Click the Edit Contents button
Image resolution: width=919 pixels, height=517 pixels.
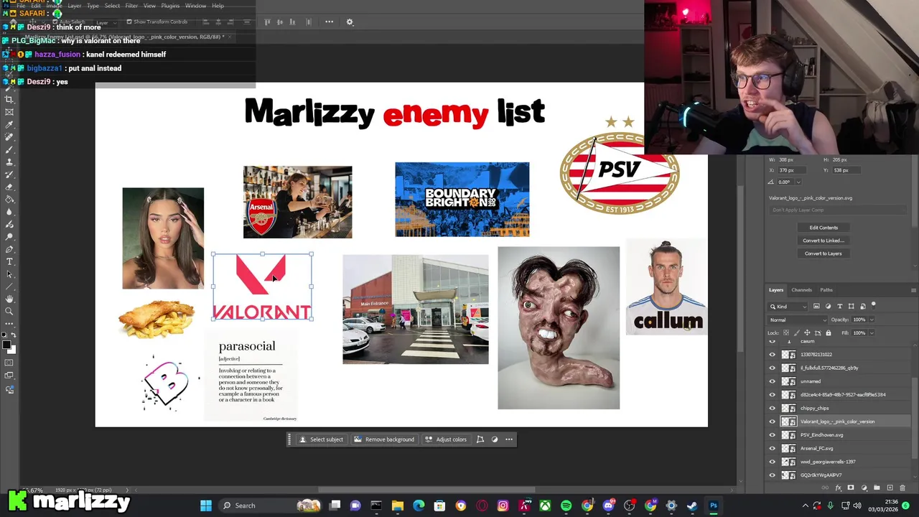[x=824, y=228]
